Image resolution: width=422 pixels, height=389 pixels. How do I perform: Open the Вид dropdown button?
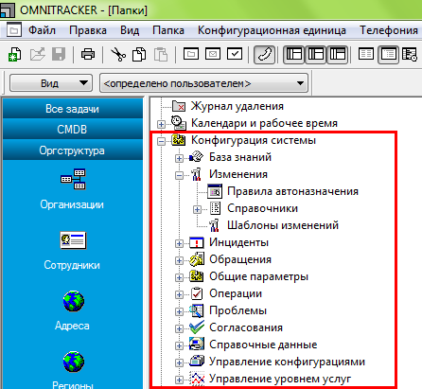51,83
